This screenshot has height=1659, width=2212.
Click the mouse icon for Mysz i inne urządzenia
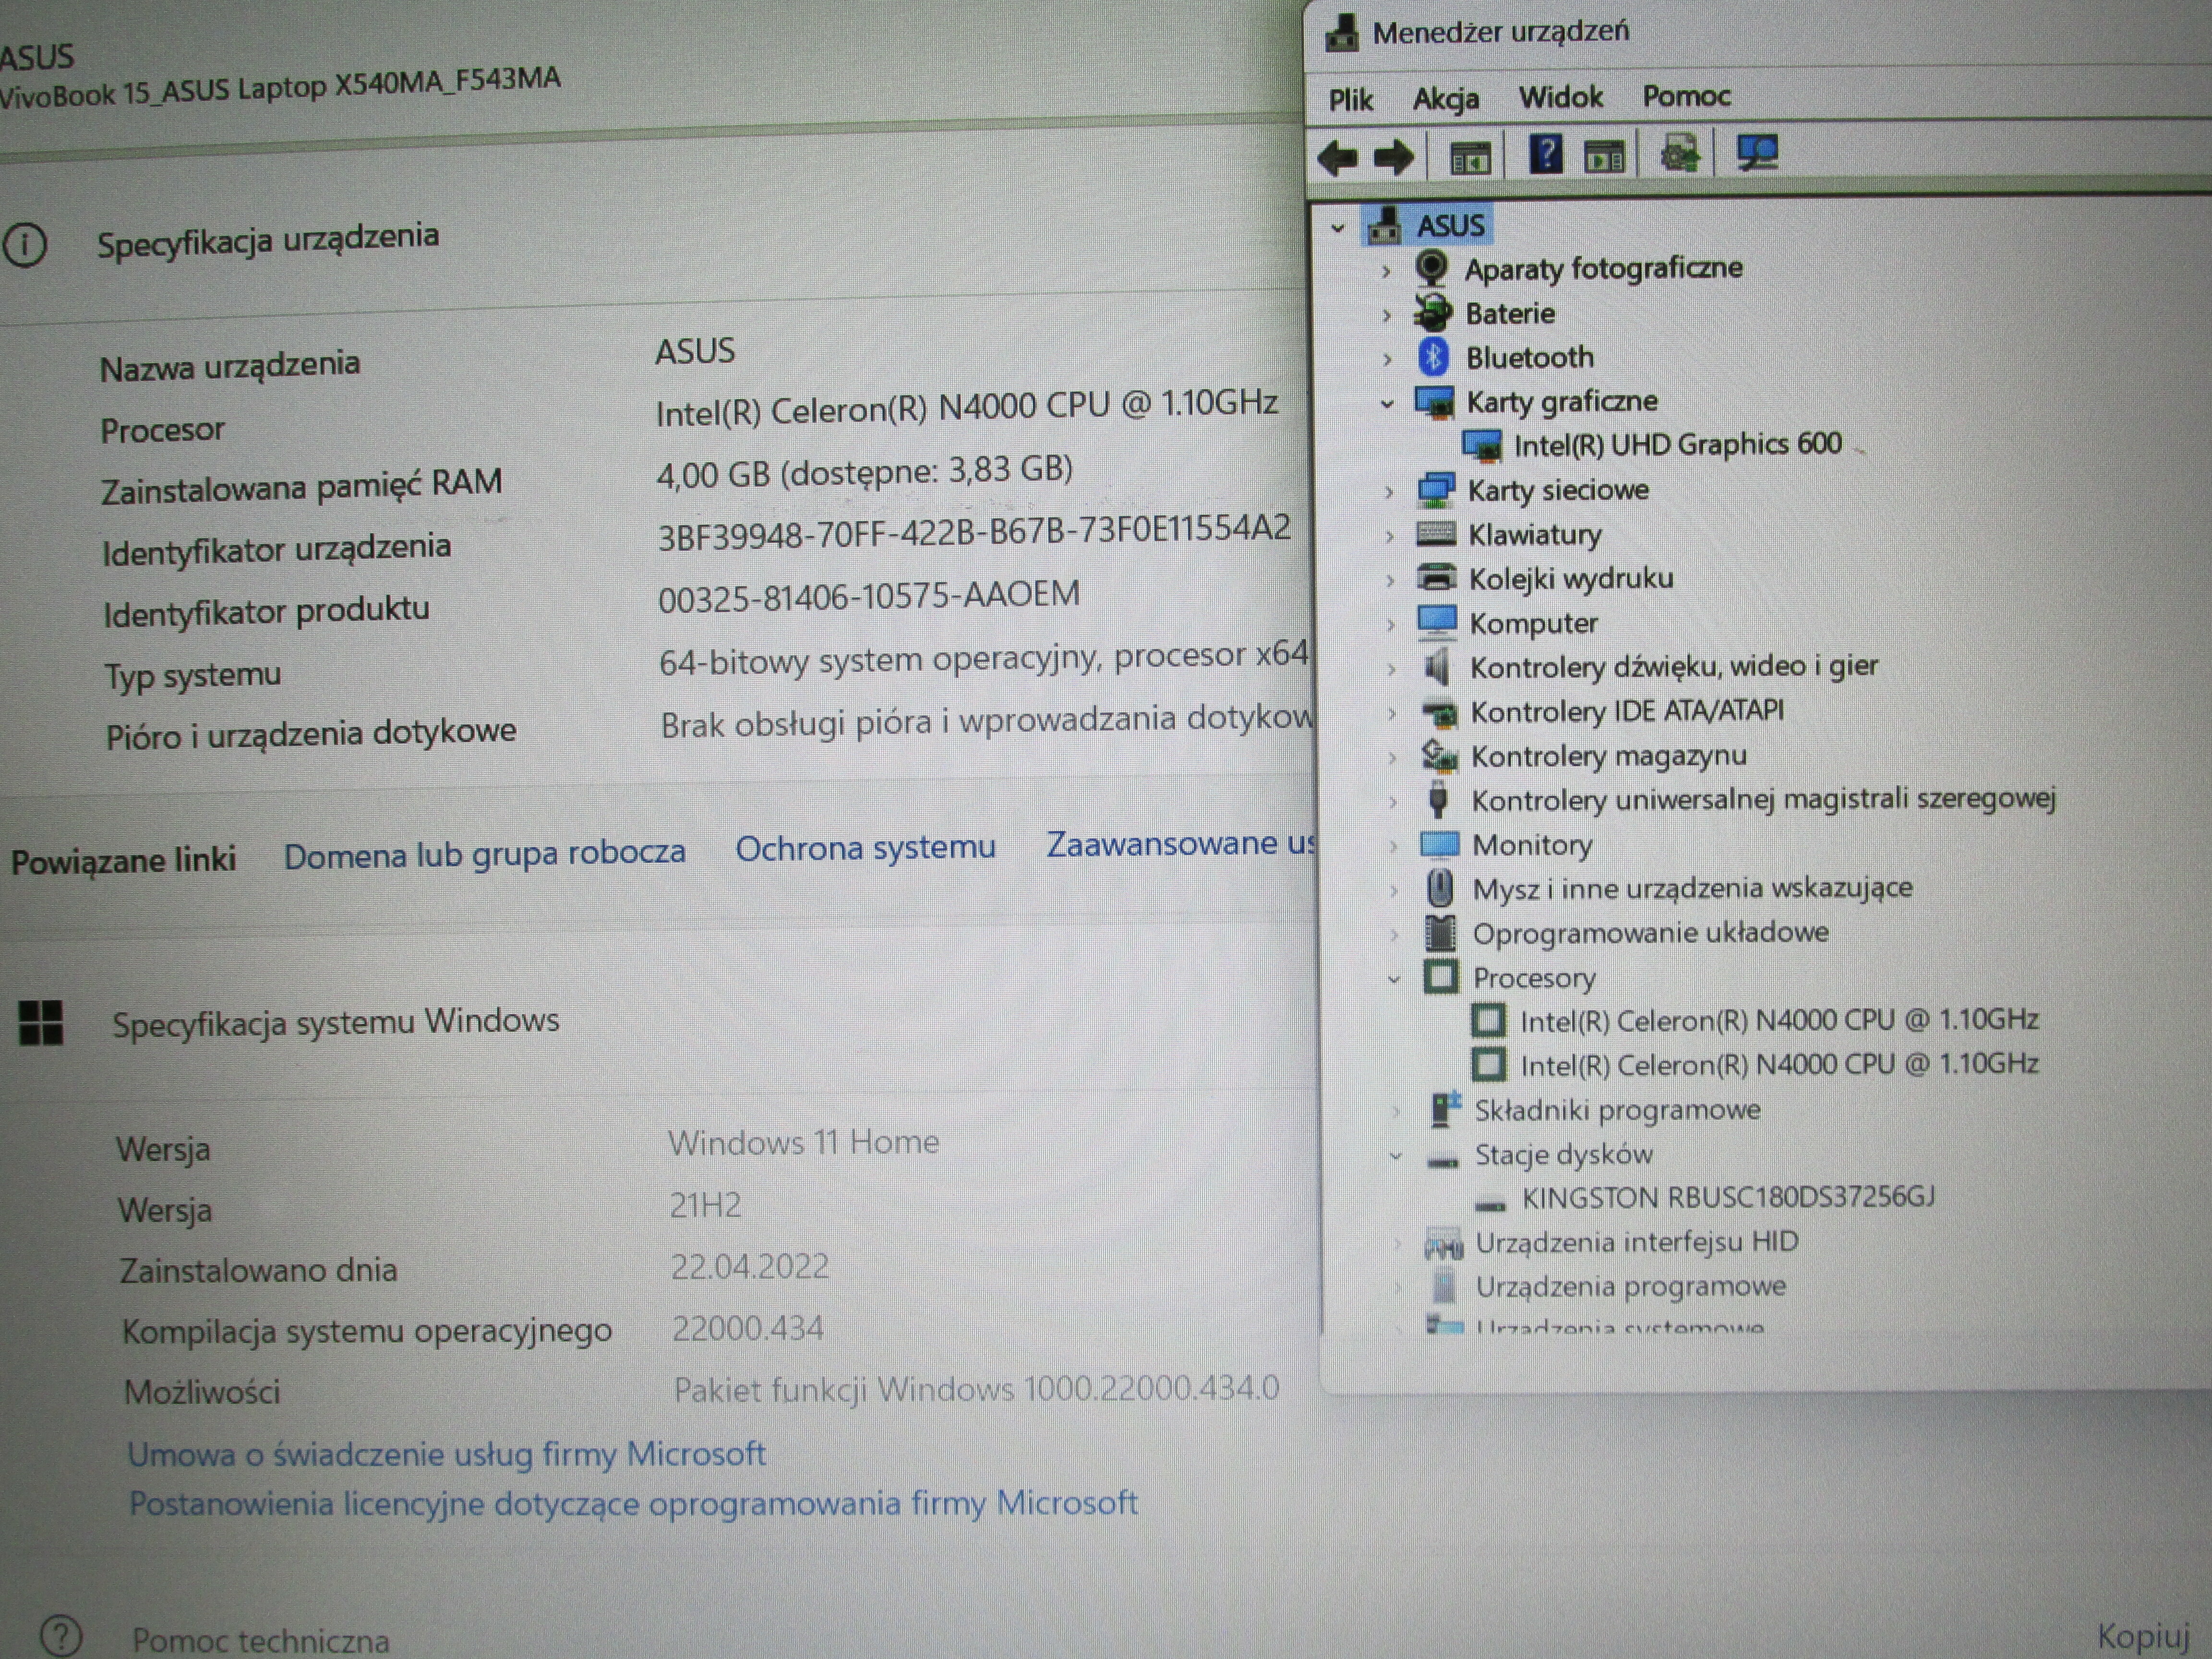1440,888
